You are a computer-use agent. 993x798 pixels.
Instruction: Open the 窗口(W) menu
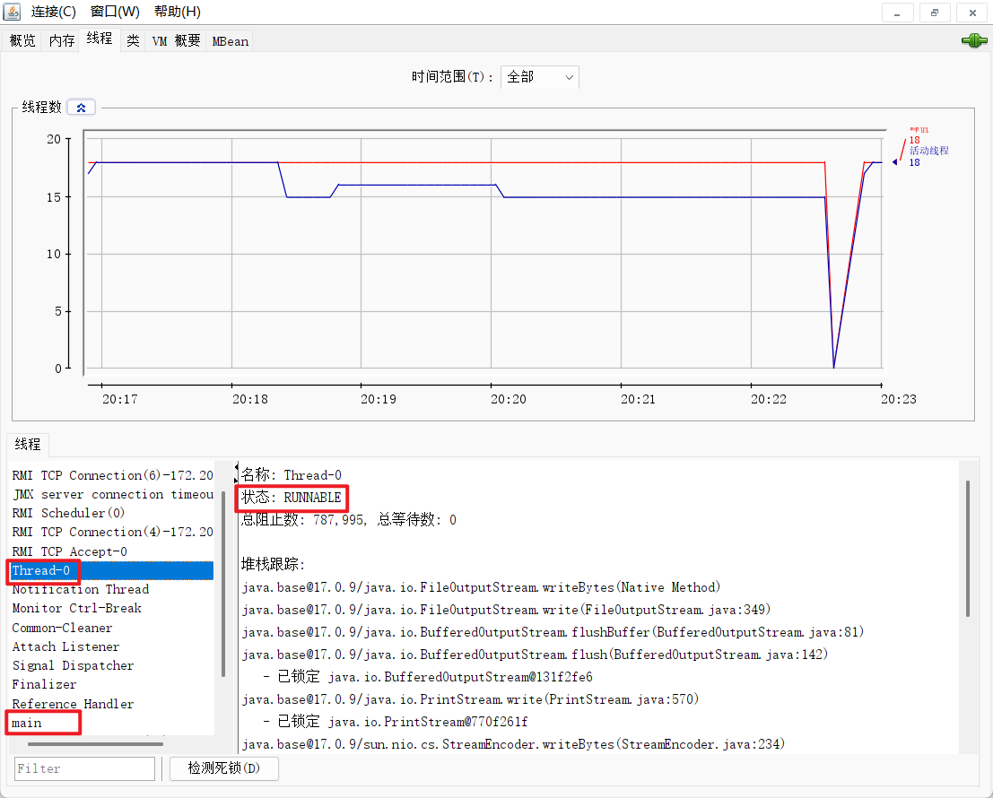point(115,12)
